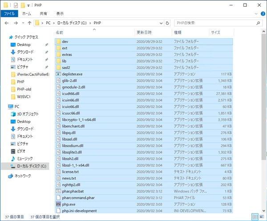Select PC in the navigation pane

click(x=14, y=107)
